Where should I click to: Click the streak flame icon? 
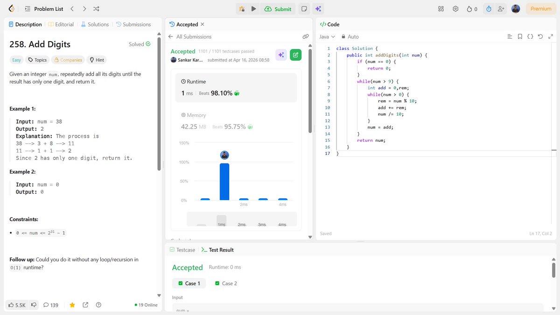point(469,9)
